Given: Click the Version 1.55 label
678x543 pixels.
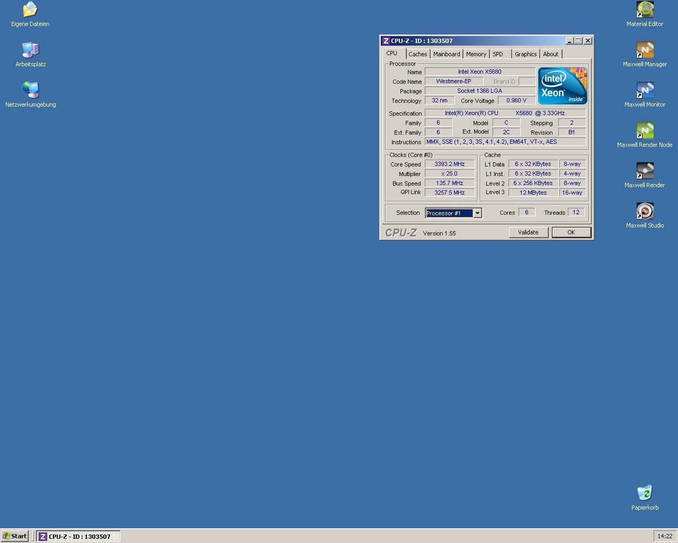Looking at the screenshot, I should (x=439, y=233).
